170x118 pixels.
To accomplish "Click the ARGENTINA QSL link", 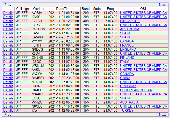I will 130,29.
